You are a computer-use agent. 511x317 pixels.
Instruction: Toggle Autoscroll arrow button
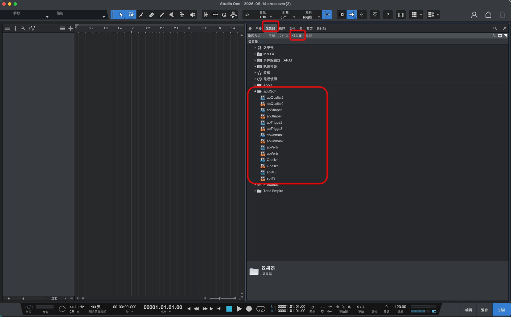click(x=351, y=15)
